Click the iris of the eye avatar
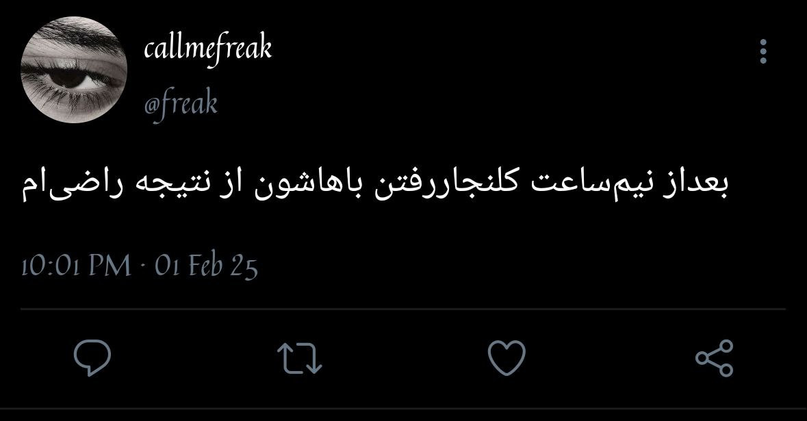This screenshot has height=421, width=807. pyautogui.click(x=67, y=77)
